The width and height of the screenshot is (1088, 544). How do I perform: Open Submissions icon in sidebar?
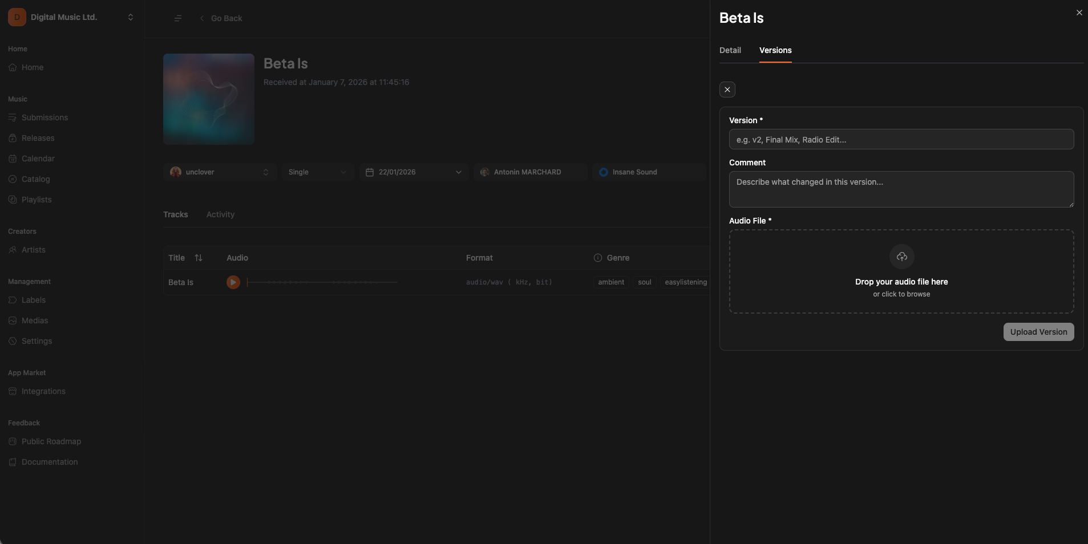pos(13,117)
